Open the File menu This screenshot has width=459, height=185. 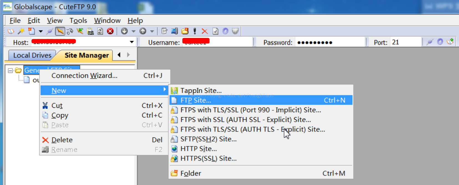pyautogui.click(x=15, y=21)
